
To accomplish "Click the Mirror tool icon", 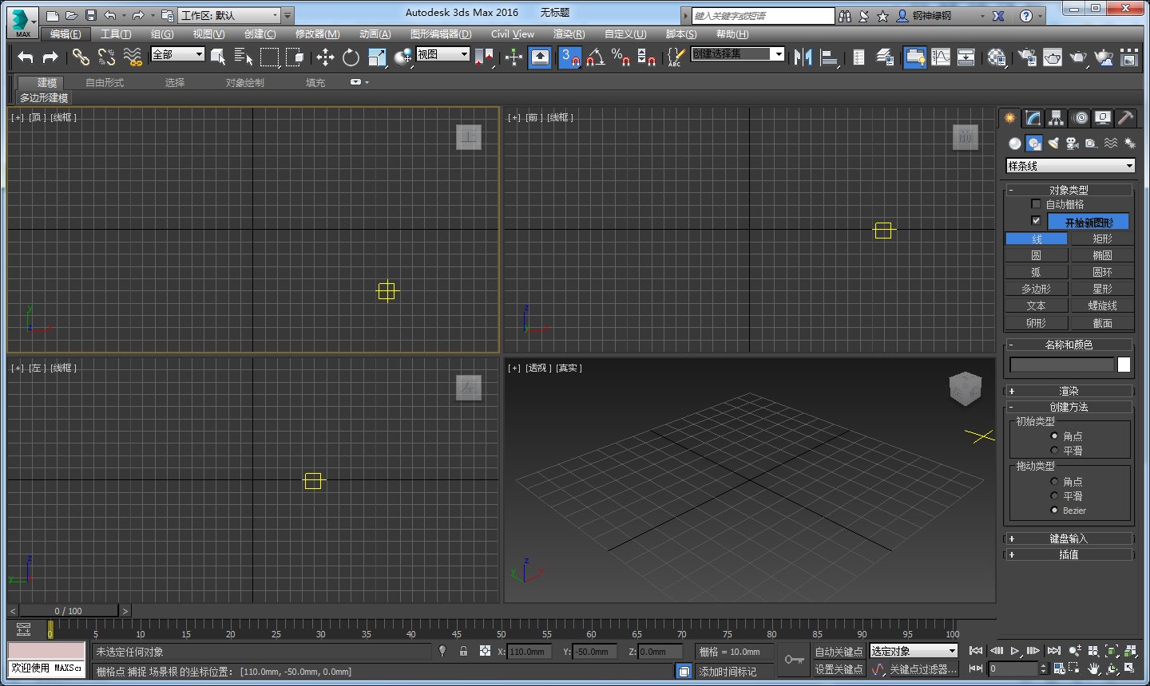I will [803, 57].
